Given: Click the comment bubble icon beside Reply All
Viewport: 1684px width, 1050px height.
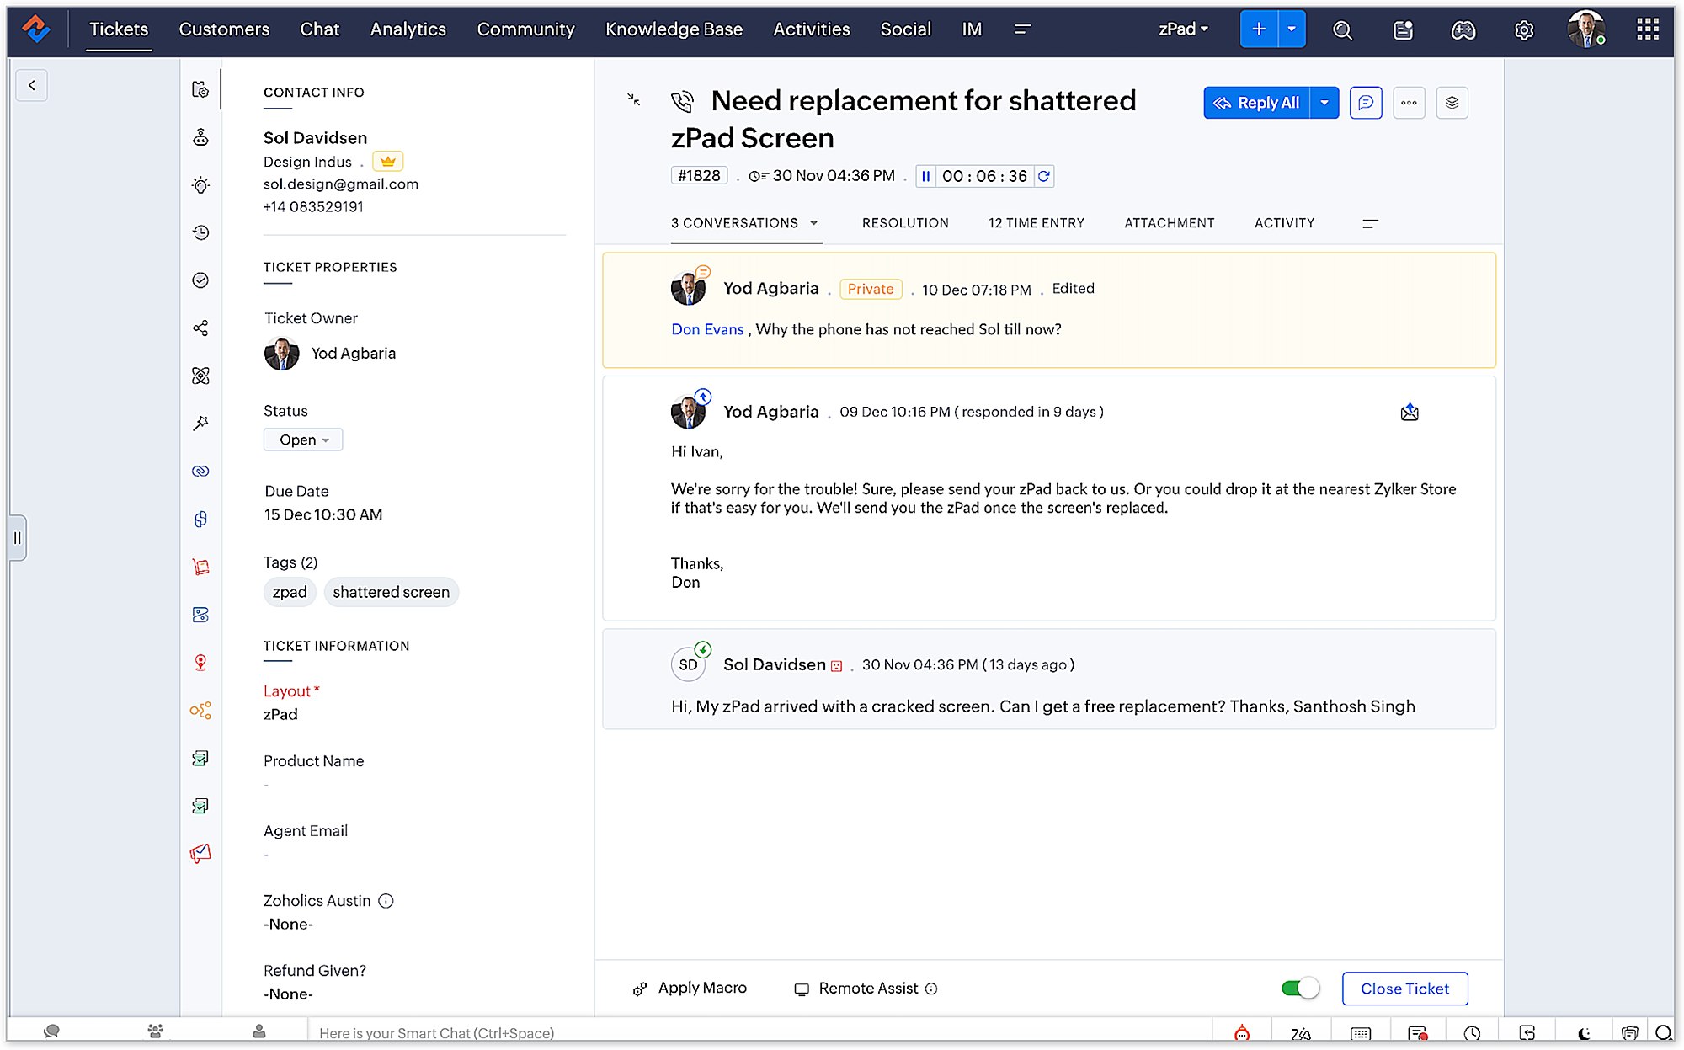Looking at the screenshot, I should [1366, 103].
